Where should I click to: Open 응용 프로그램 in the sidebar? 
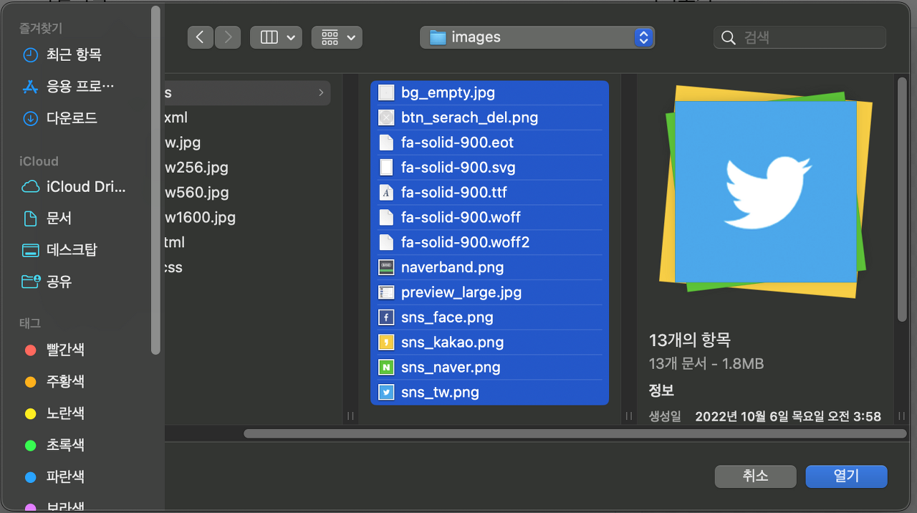pyautogui.click(x=80, y=87)
